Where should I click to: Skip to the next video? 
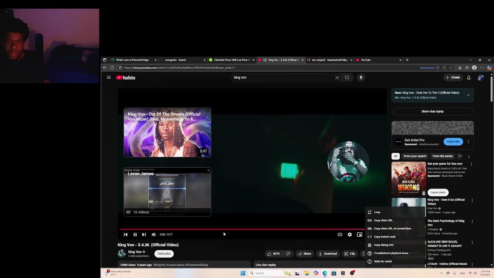click(x=144, y=234)
